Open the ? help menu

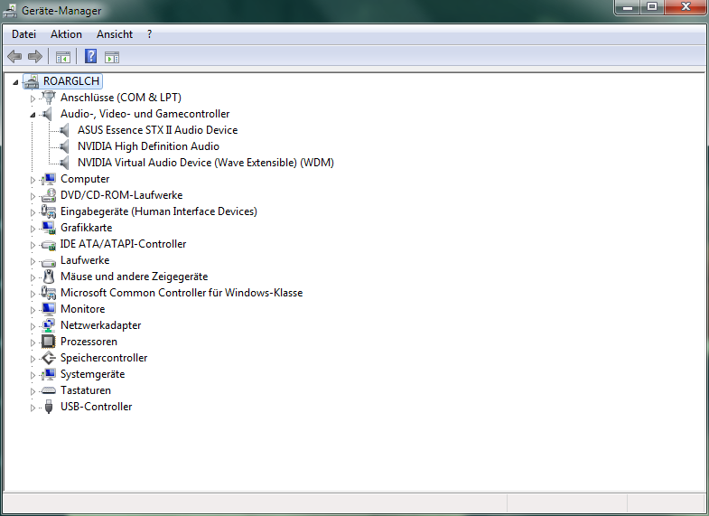tap(150, 34)
